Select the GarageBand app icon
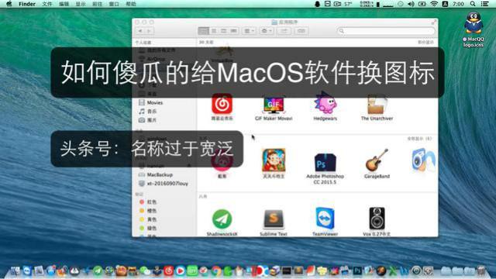The height and width of the screenshot is (279, 496). click(x=377, y=161)
